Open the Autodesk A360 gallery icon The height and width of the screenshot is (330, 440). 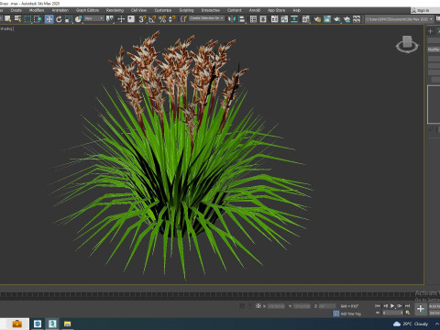[x=357, y=19]
